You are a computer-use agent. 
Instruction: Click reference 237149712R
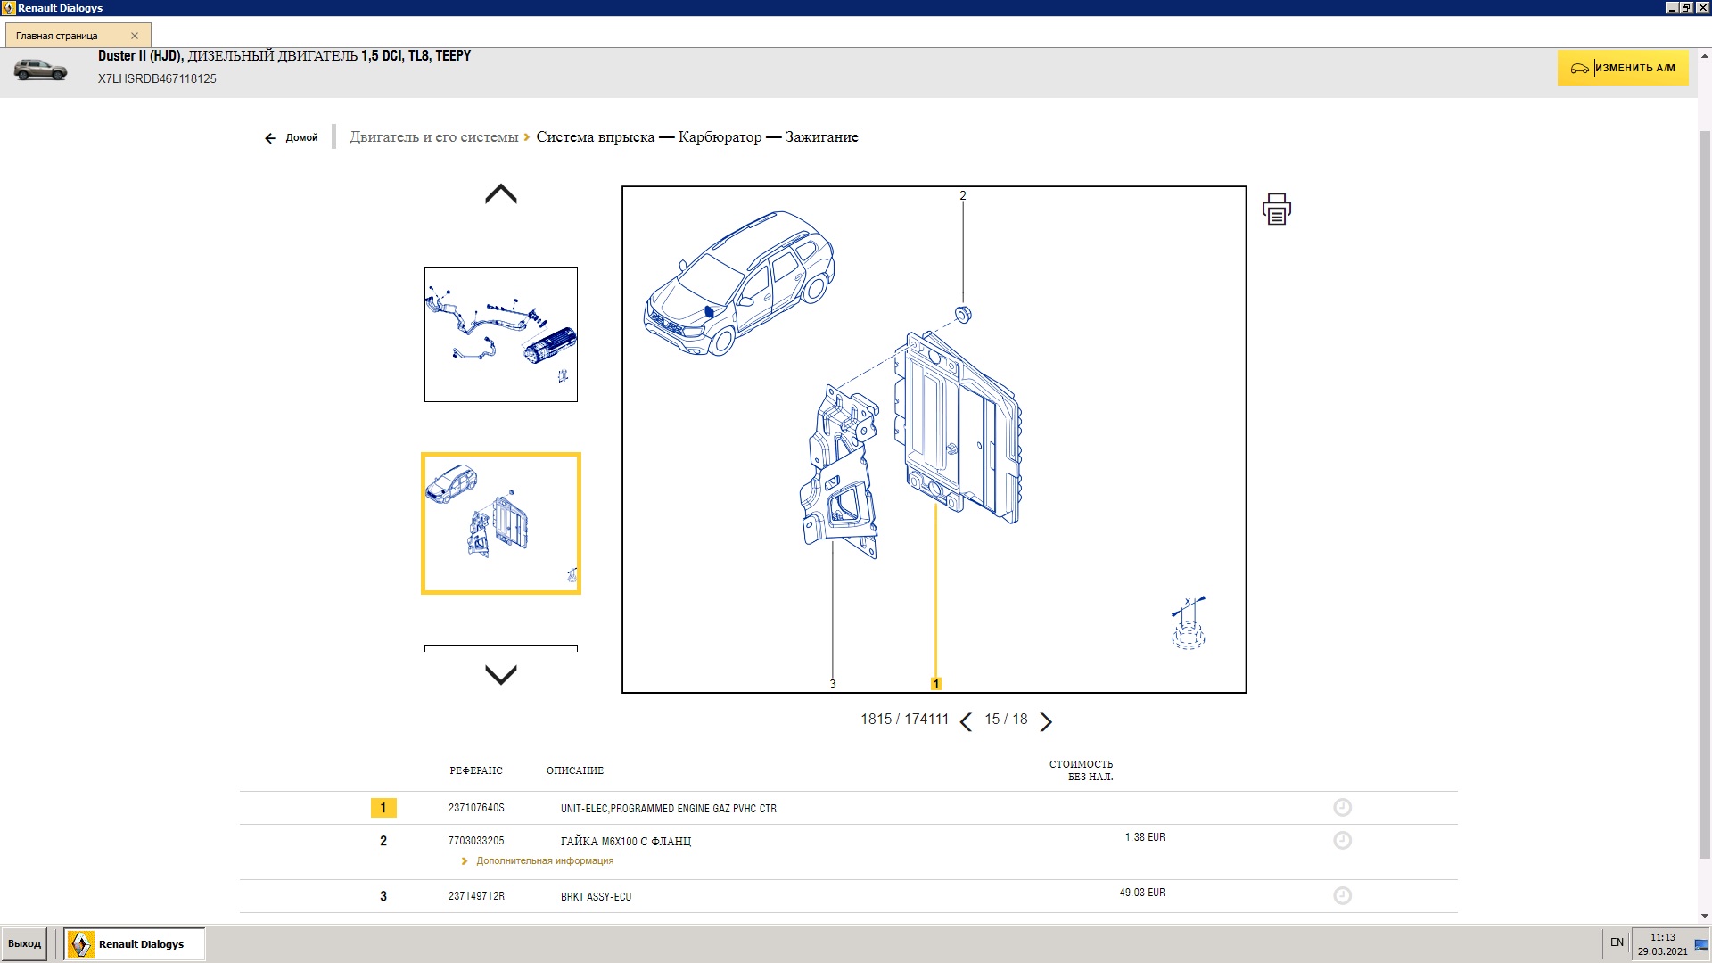pos(476,896)
